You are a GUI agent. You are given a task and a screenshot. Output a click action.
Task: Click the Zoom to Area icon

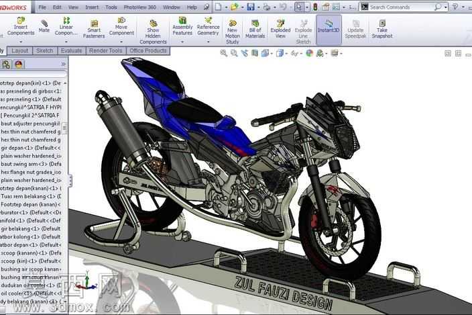click(x=234, y=53)
